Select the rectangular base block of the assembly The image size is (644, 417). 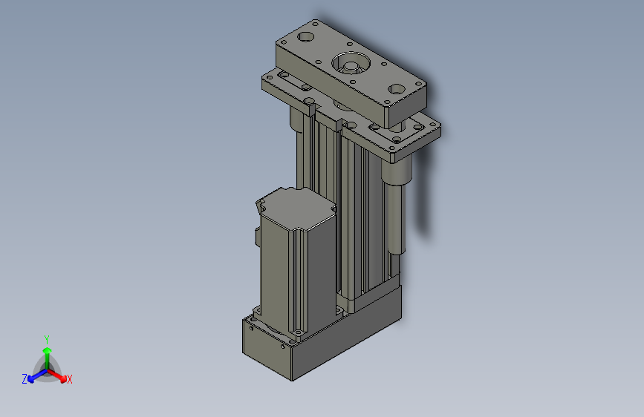322,333
